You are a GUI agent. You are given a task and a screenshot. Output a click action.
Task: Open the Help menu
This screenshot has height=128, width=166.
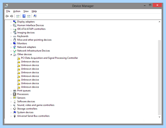point(34,11)
